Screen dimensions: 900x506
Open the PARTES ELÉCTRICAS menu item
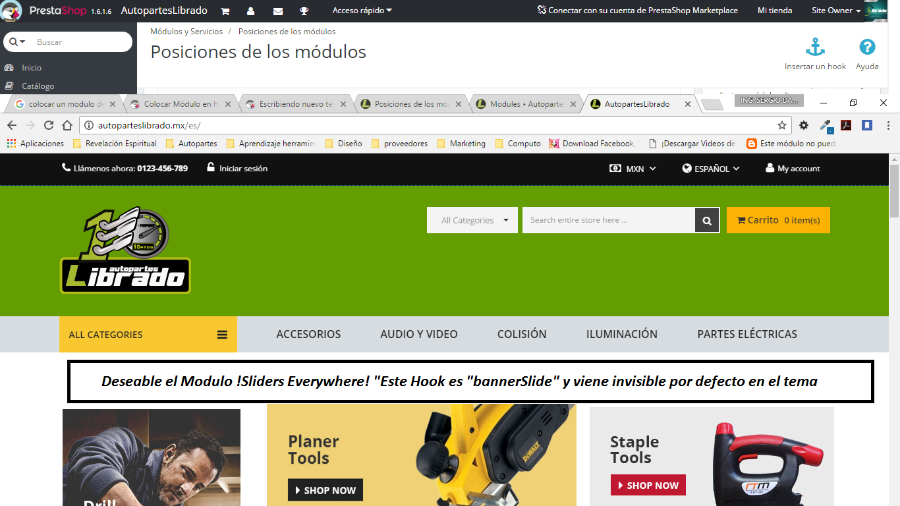click(x=747, y=334)
